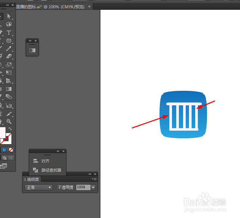Screen dimensions: 240x218
Task: Open the opacity percentage dropdown arrow
Action: coord(93,187)
